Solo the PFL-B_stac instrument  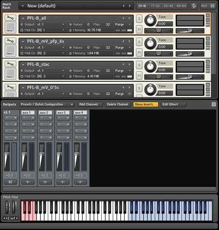(139, 65)
